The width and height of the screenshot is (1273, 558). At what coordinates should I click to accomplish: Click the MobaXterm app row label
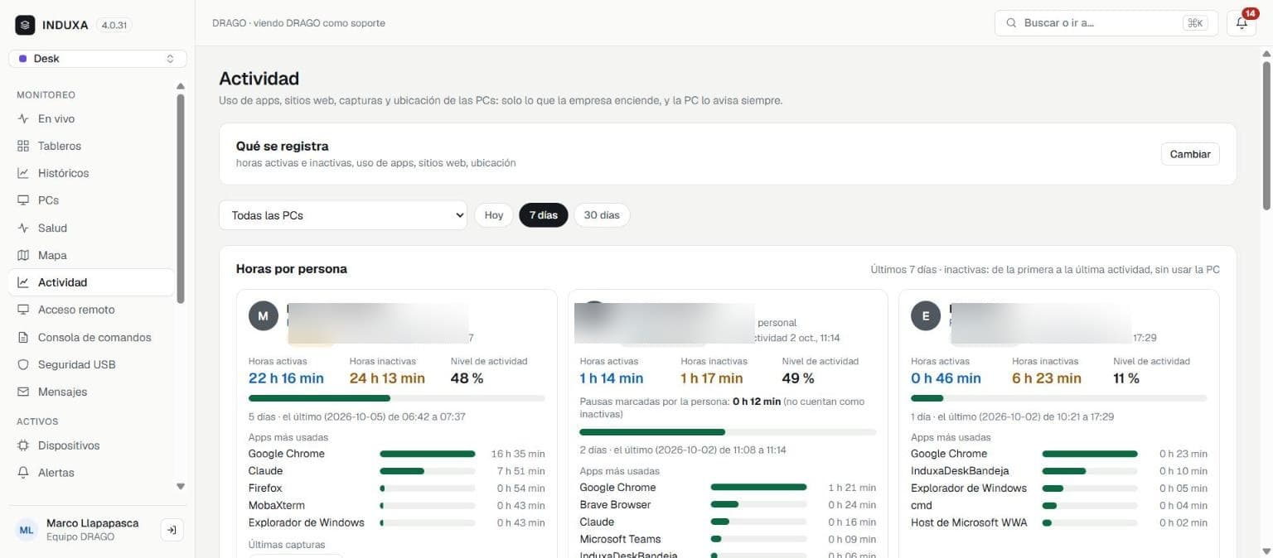(277, 505)
